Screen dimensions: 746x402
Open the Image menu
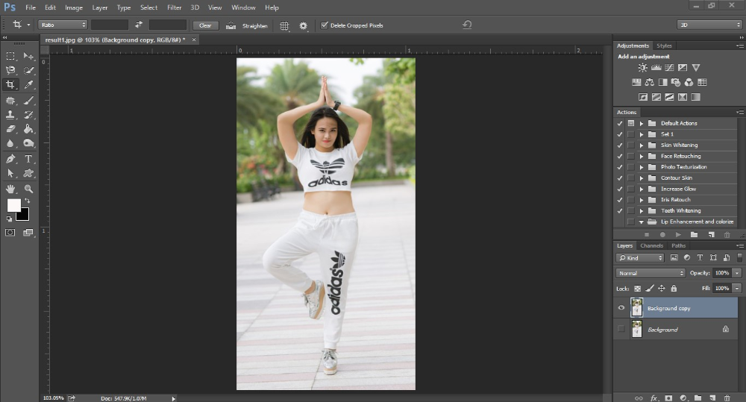coord(74,7)
